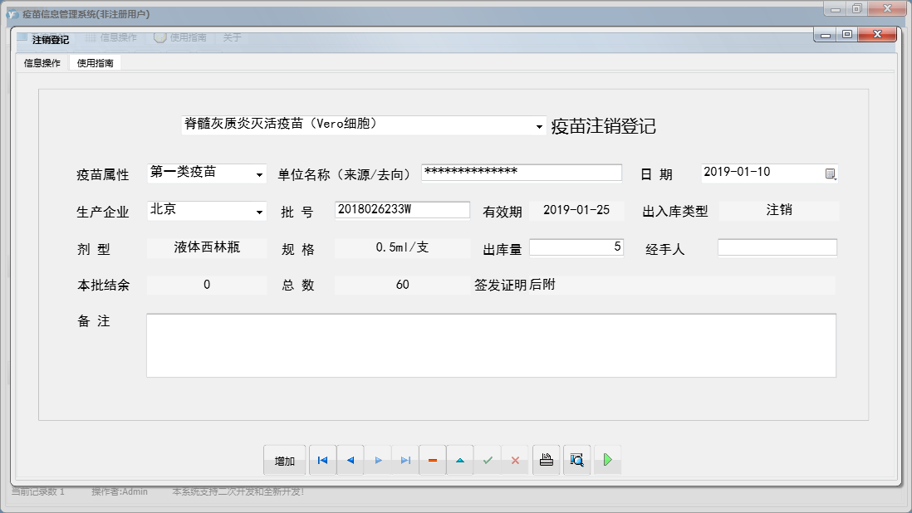
Task: Select the 信息操作 tab
Action: coord(42,61)
